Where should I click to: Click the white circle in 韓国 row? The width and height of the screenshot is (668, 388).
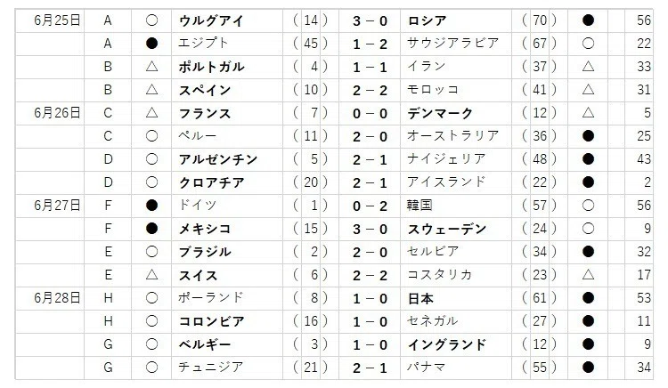click(x=588, y=206)
